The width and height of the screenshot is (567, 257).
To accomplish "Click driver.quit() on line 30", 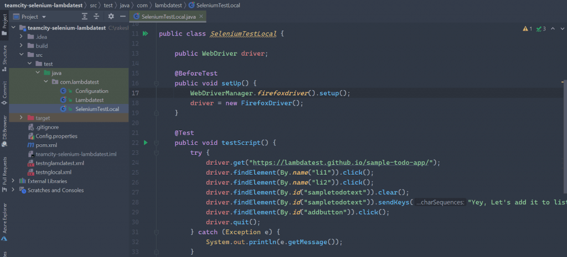I will [233, 222].
